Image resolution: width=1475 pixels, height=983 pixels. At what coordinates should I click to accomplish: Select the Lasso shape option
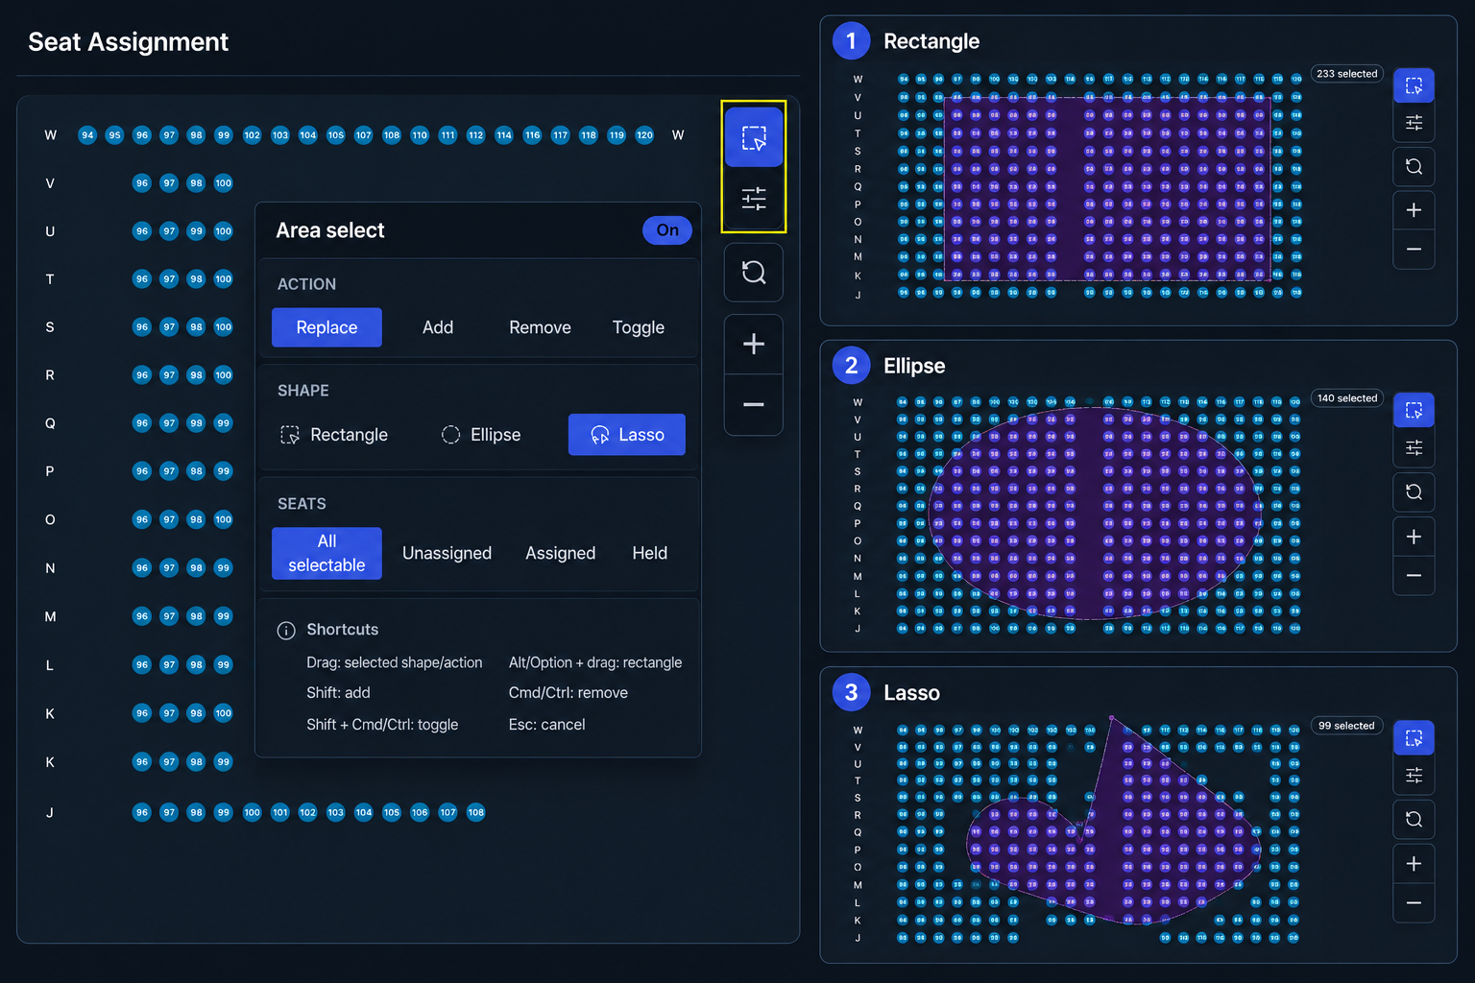627,435
